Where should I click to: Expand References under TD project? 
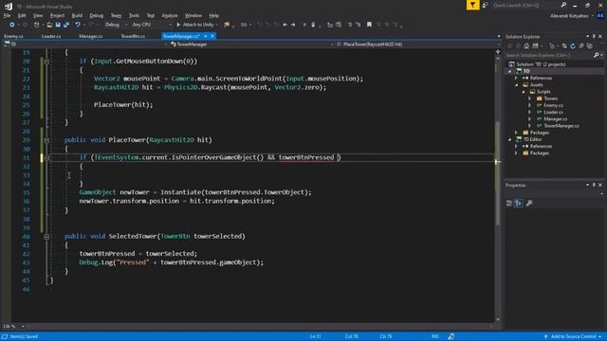coord(516,78)
